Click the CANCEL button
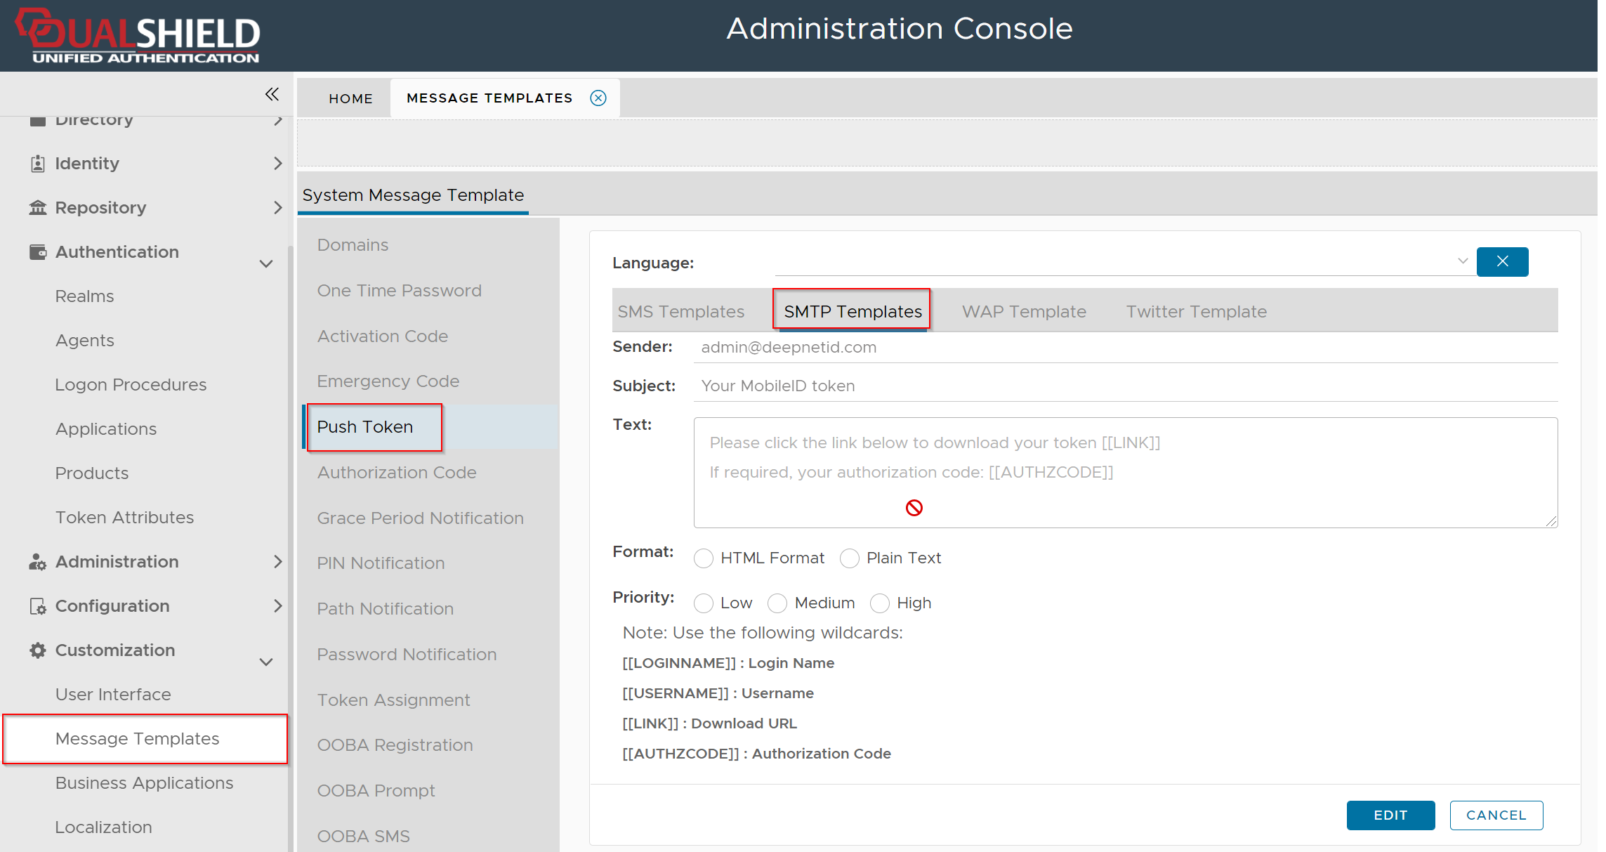 tap(1496, 815)
